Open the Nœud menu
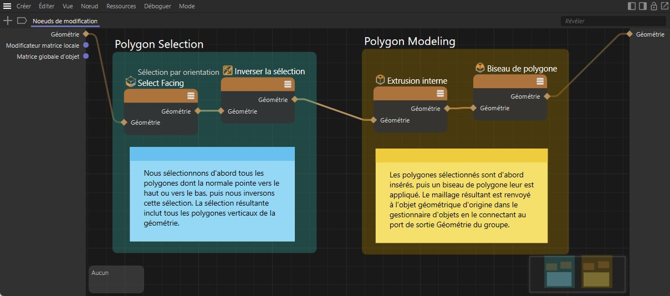 pyautogui.click(x=89, y=6)
